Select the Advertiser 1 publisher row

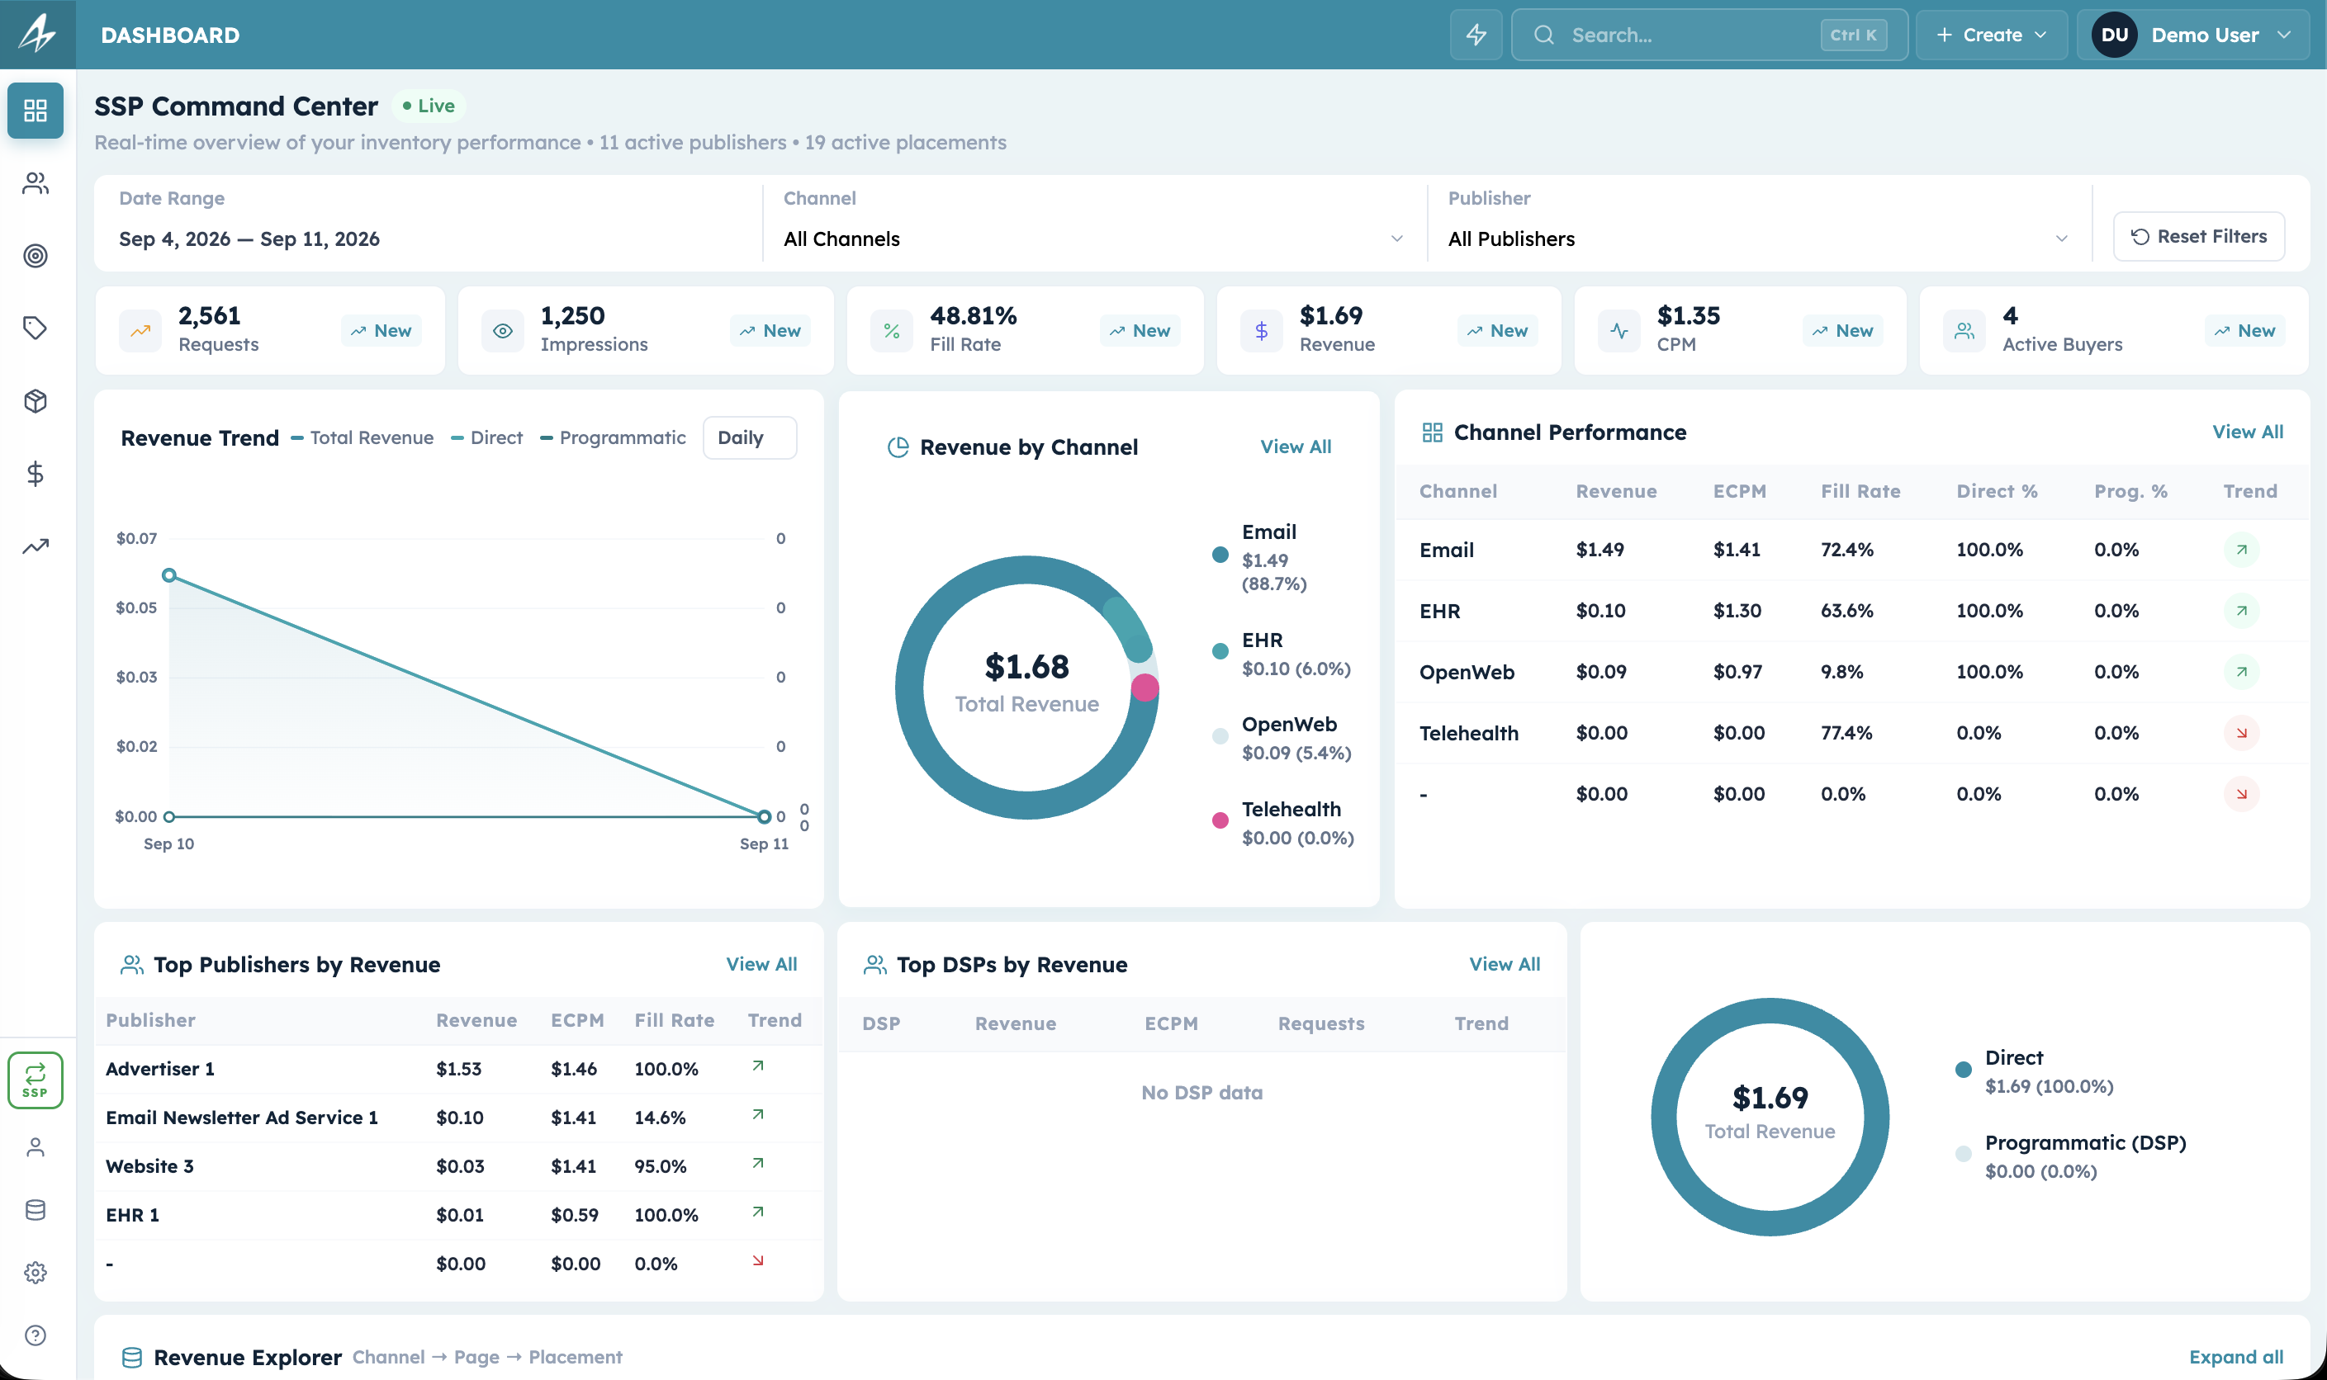pos(458,1070)
